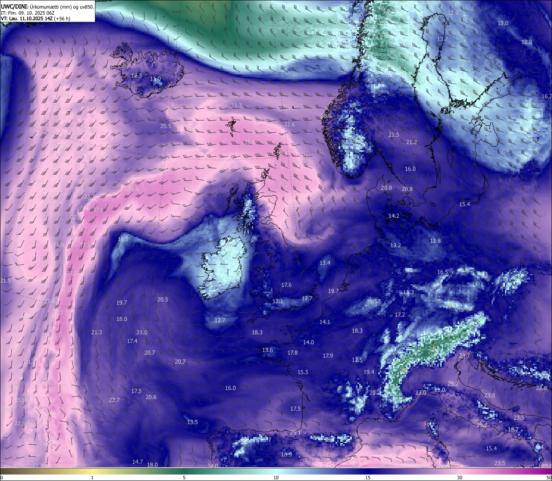This screenshot has height=481, width=552.
Task: Click the 12.9 value on the map
Action: pyautogui.click(x=453, y=13)
